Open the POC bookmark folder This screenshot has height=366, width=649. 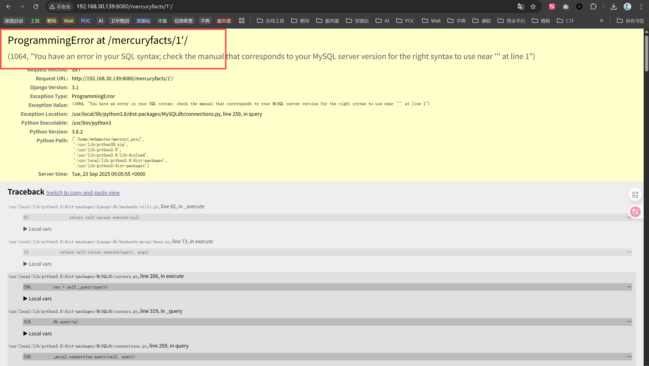tap(406, 21)
